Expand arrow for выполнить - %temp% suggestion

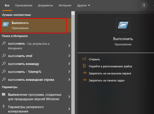69,72
